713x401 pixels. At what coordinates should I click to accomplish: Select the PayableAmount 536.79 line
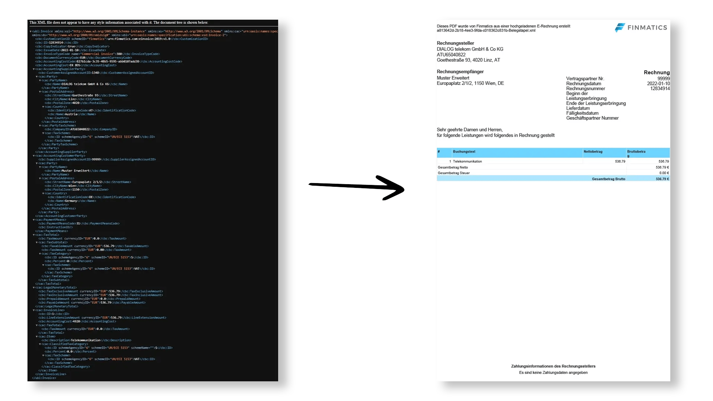point(92,303)
